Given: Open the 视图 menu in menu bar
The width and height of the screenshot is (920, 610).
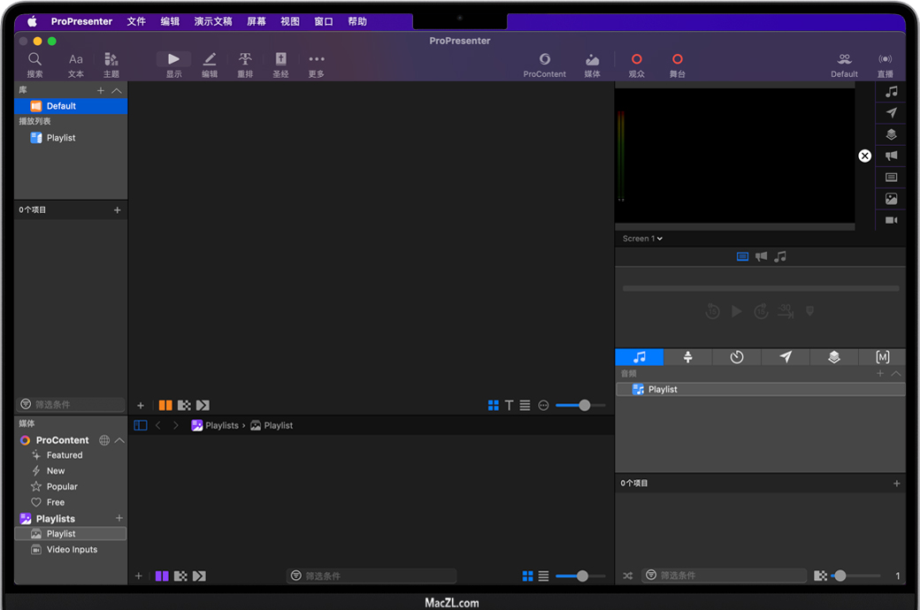Looking at the screenshot, I should [290, 21].
